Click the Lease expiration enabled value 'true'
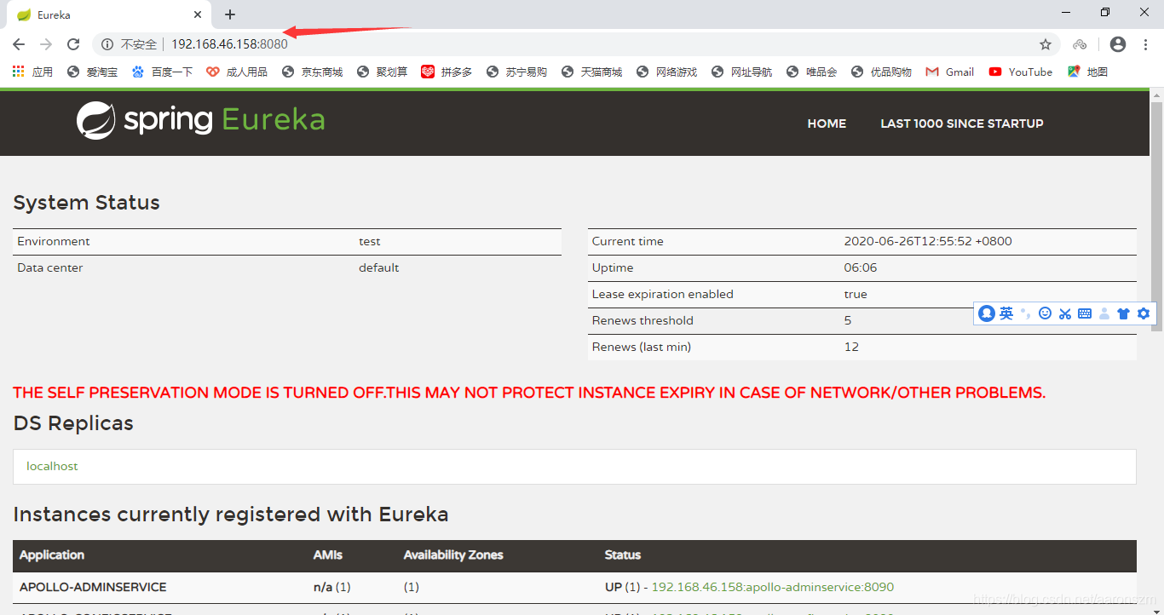The width and height of the screenshot is (1164, 615). (x=856, y=294)
